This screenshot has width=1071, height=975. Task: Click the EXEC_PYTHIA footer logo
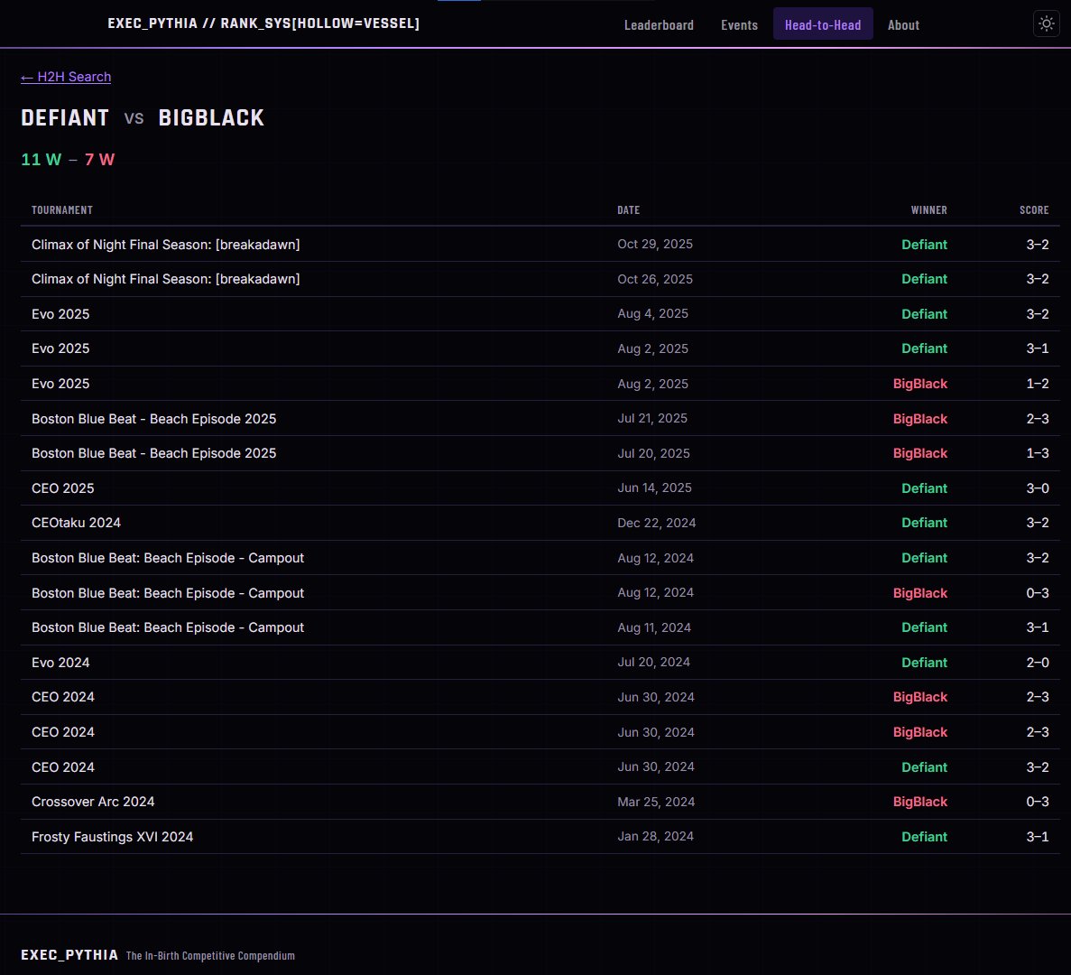[x=69, y=954]
